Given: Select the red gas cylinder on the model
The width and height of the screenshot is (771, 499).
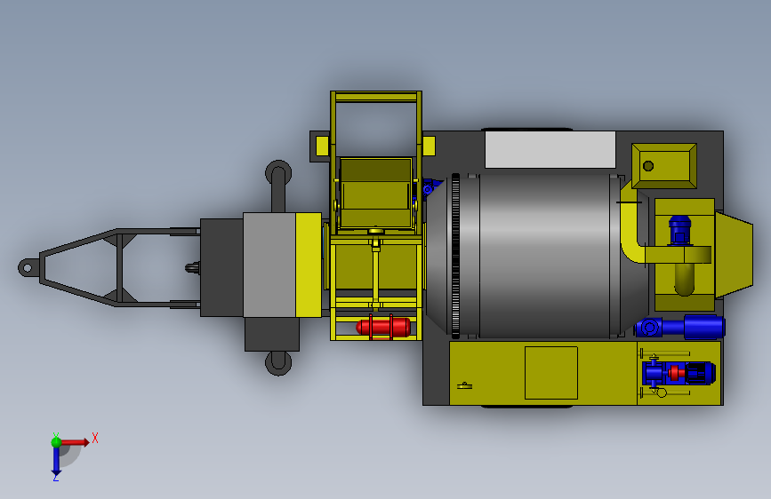Looking at the screenshot, I should click(383, 327).
